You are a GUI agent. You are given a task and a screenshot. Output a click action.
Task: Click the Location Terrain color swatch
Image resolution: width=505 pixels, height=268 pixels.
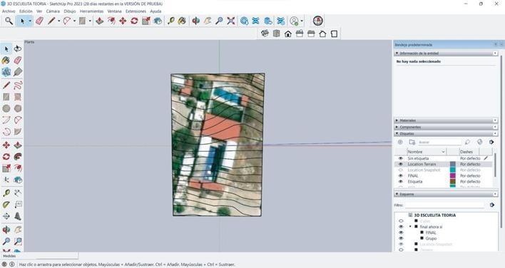pyautogui.click(x=453, y=164)
